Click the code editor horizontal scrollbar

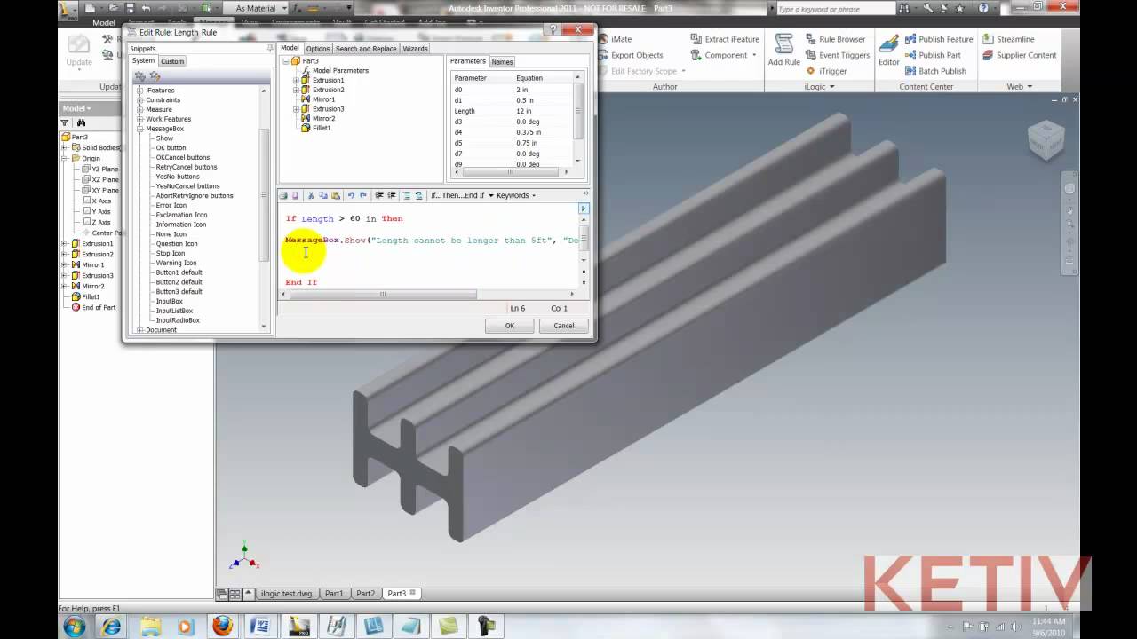[427, 294]
